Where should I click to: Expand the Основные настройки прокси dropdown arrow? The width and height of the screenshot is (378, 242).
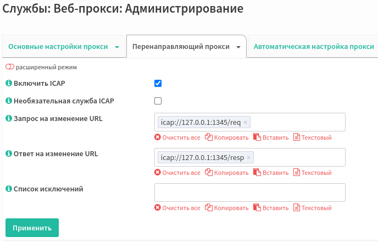click(117, 47)
